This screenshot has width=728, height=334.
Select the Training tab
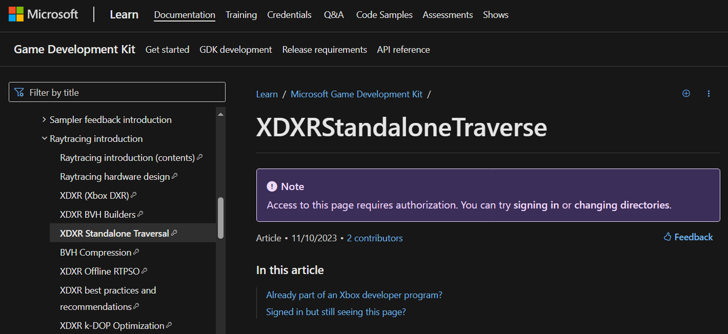pyautogui.click(x=241, y=15)
